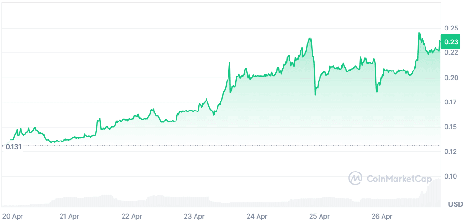Click the 0.25 price axis label
The image size is (466, 222).
click(451, 28)
